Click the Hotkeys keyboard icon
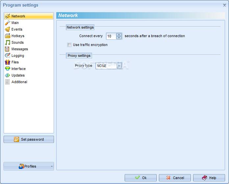 click(8, 36)
